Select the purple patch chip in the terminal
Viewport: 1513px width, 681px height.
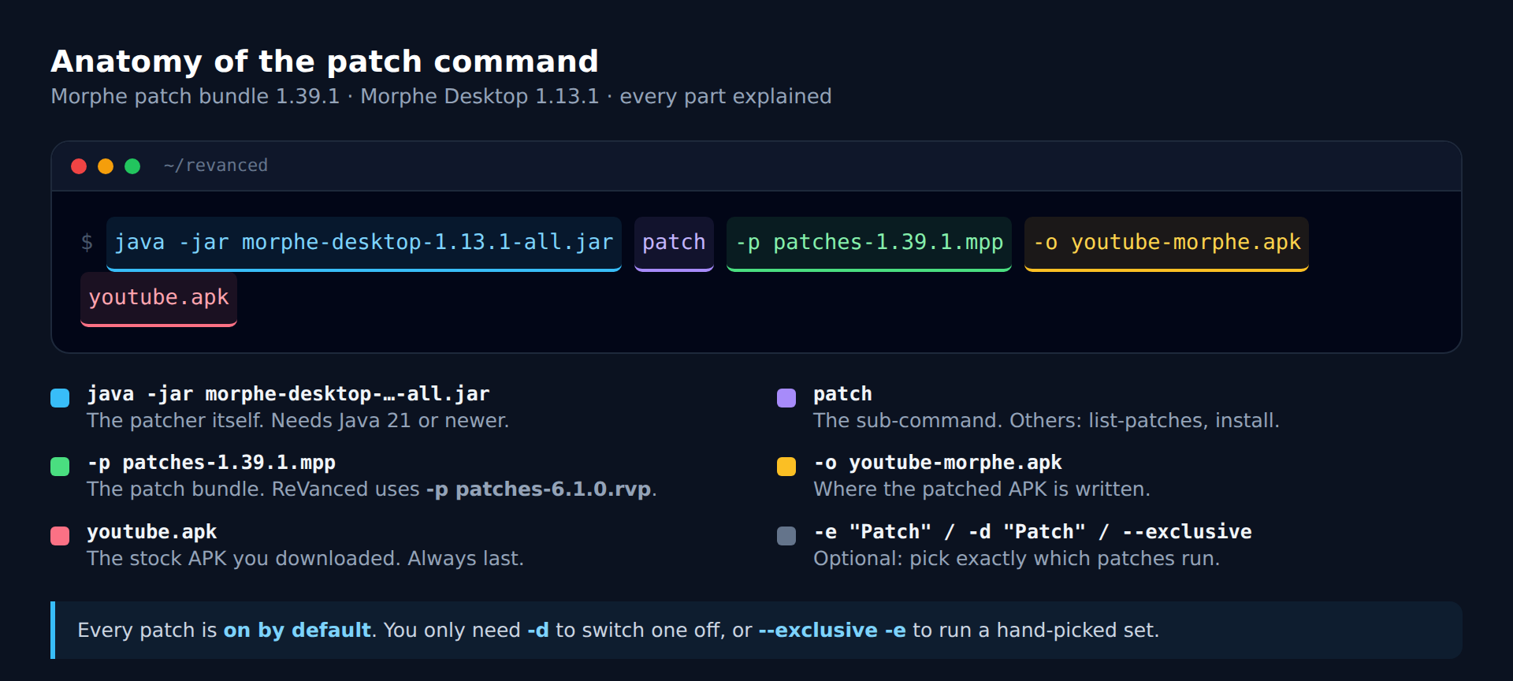[674, 244]
